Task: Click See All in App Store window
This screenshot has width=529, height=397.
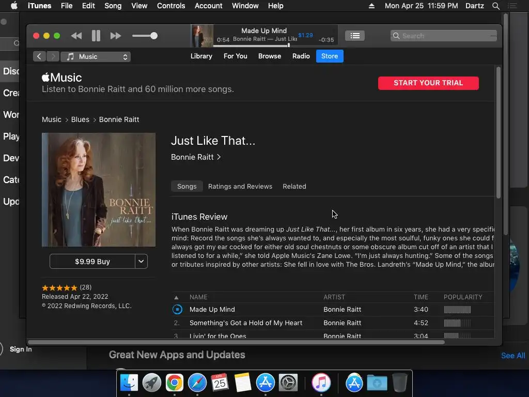Action: (513, 356)
